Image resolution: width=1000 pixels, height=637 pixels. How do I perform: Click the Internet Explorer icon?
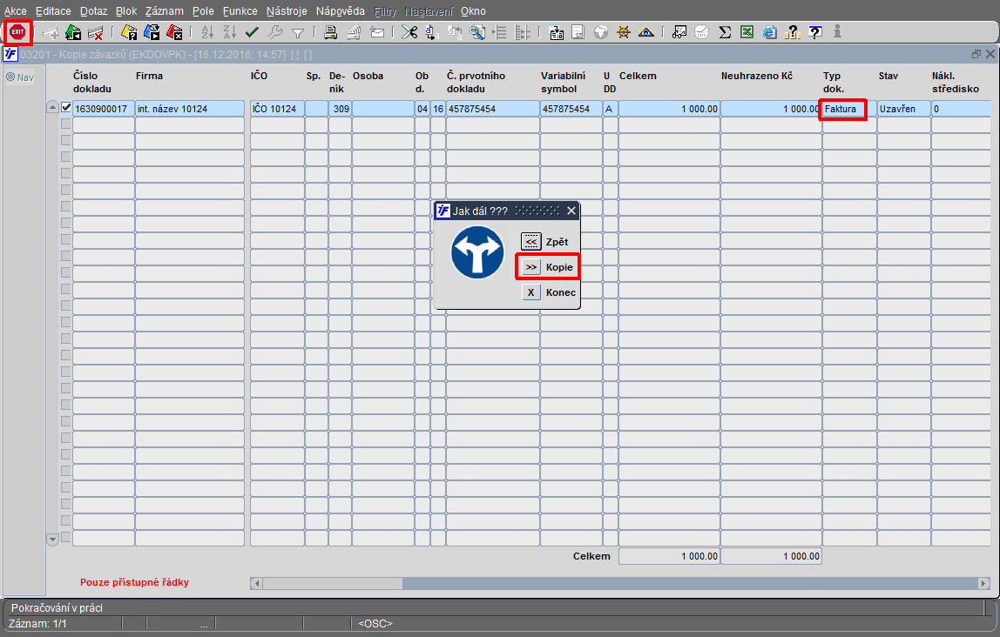click(770, 32)
